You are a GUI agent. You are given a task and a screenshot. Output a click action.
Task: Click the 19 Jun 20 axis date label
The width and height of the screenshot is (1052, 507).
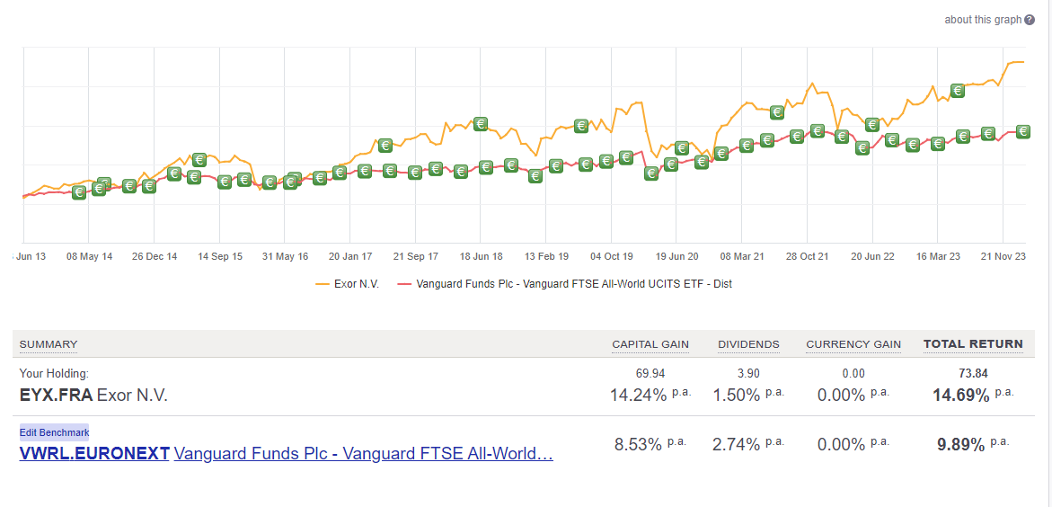[x=676, y=256]
